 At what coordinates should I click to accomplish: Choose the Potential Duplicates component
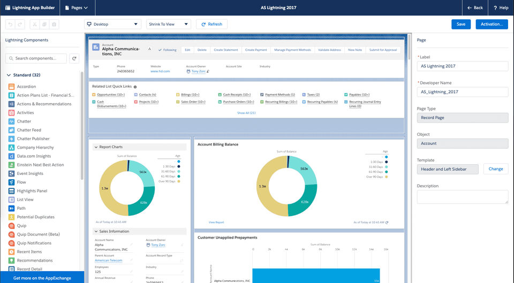tap(35, 217)
